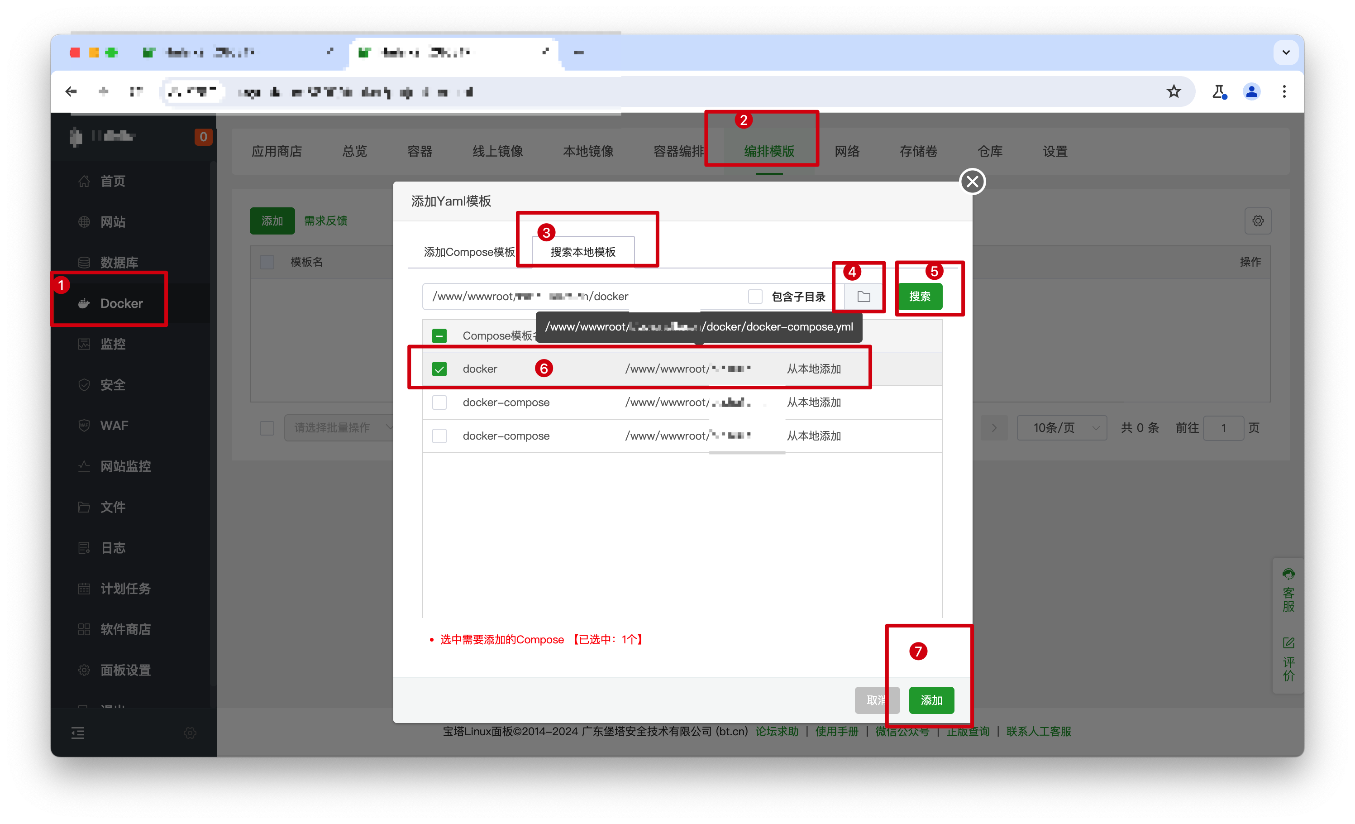The height and width of the screenshot is (824, 1355).
Task: Click the 取消 cancel button
Action: click(x=877, y=699)
